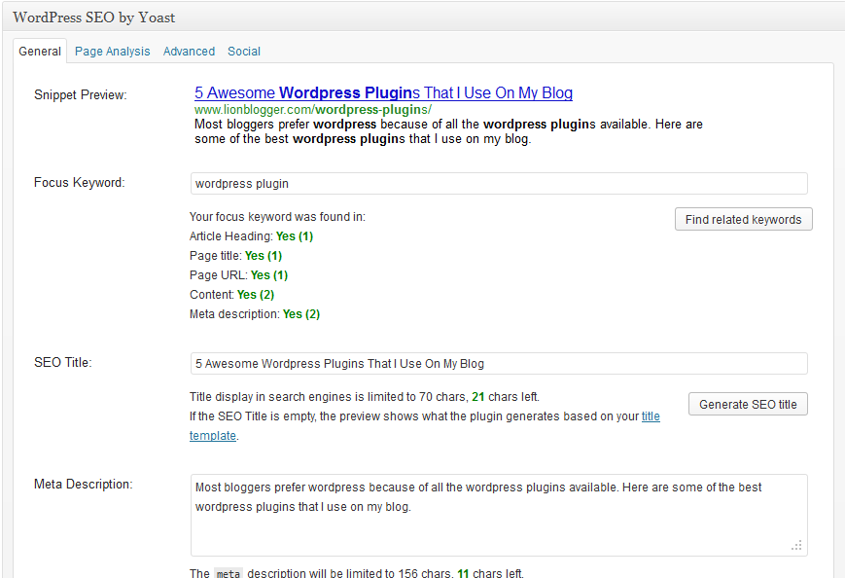Image resolution: width=845 pixels, height=578 pixels.
Task: Click the Focus Keyword label
Action: (x=79, y=183)
